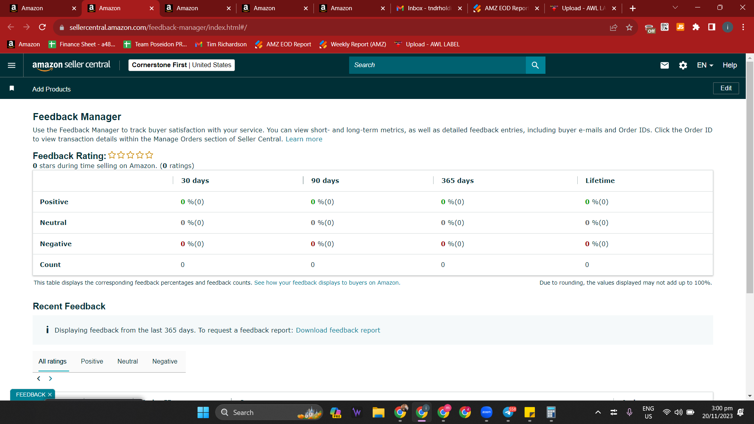Switch to AMZ EOD Report tab

point(506,8)
